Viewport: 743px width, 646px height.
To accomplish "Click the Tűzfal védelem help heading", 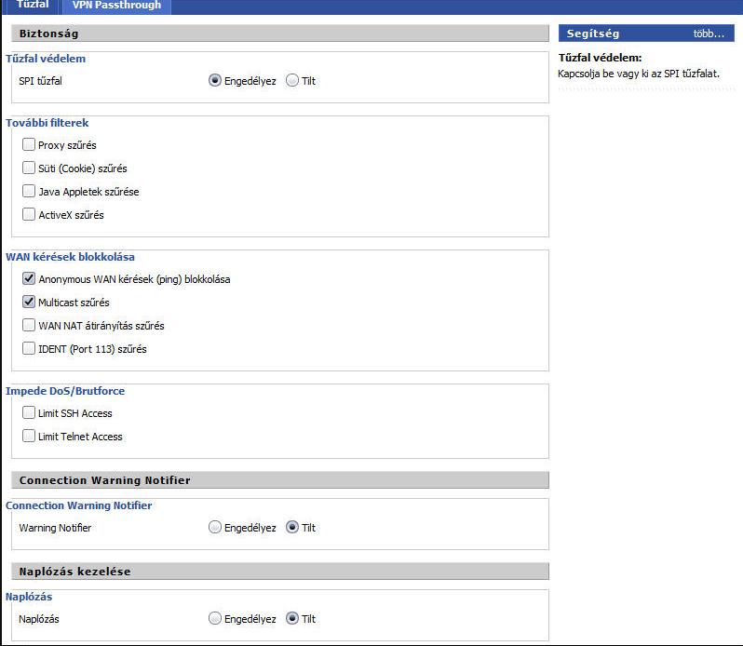I will tap(600, 58).
